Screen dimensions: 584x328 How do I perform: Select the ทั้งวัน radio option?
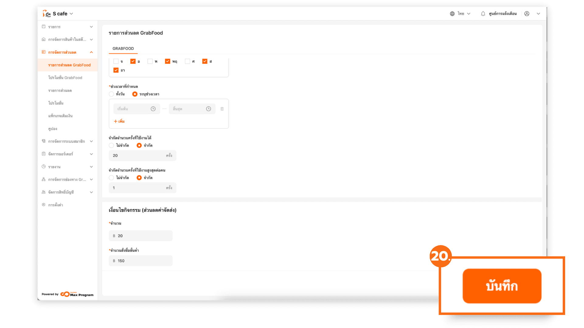click(111, 94)
